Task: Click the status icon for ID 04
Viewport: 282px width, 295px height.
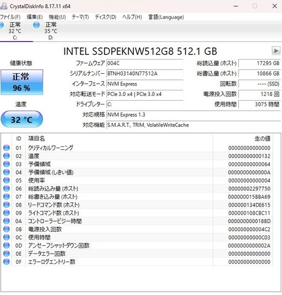Action: 7,172
